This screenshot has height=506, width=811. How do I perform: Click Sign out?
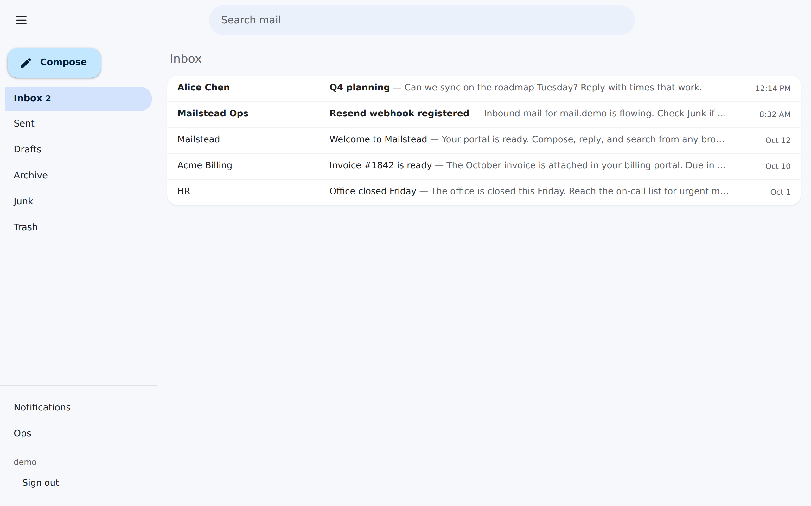41,483
